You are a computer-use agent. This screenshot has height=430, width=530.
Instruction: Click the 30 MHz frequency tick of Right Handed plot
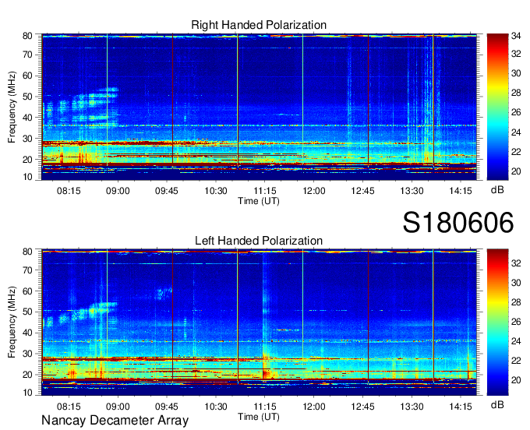click(x=27, y=139)
